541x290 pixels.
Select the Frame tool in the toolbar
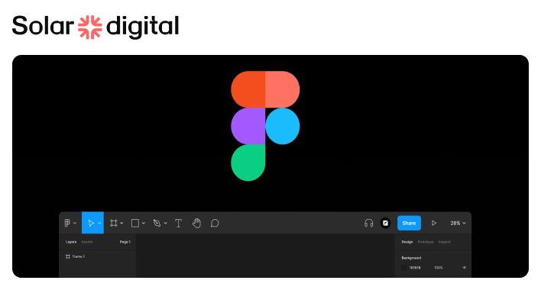point(114,223)
